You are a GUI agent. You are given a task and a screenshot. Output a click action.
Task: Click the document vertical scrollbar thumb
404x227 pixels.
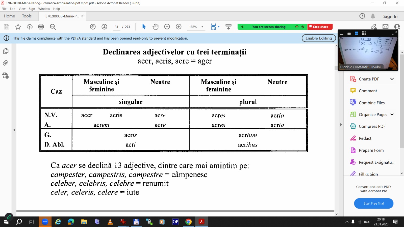pyautogui.click(x=336, y=68)
